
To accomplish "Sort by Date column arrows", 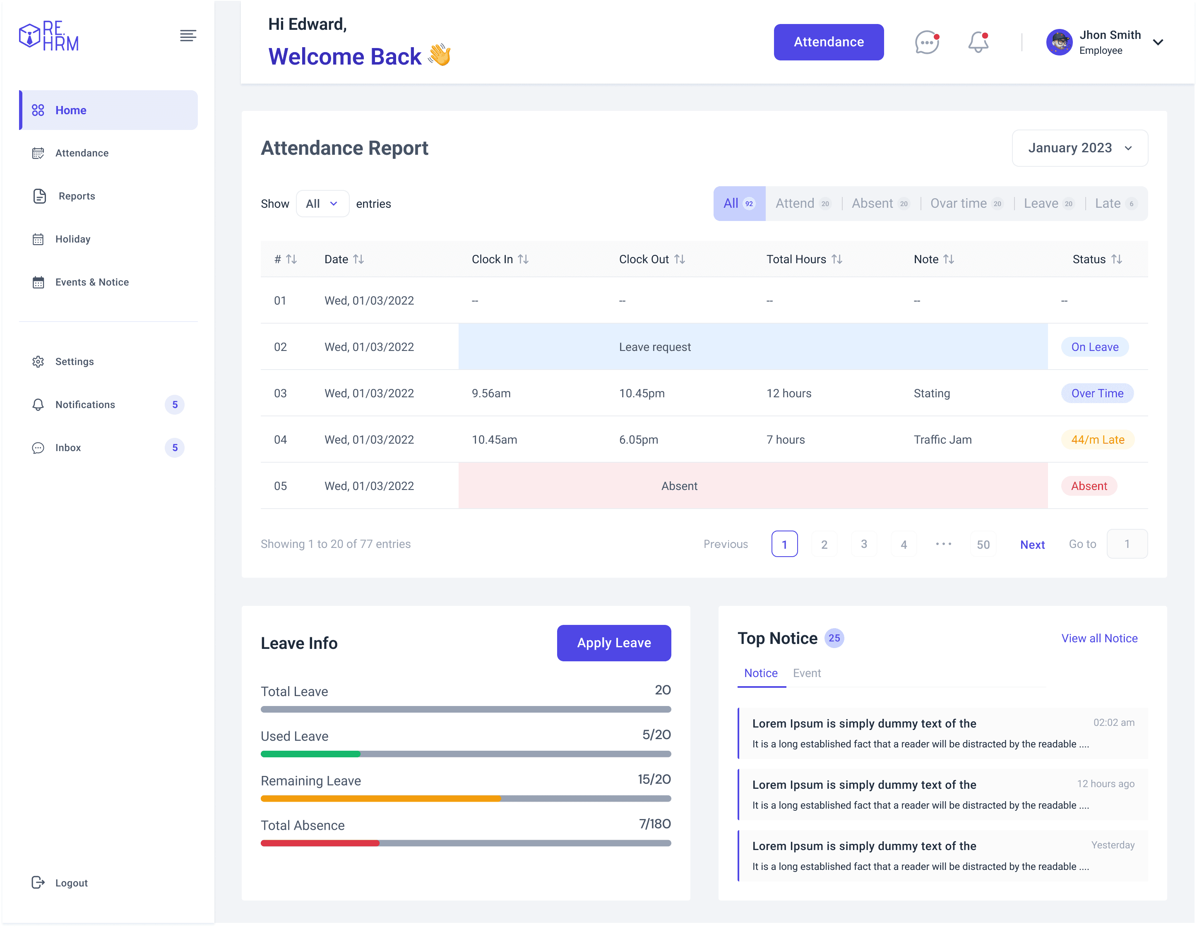I will pyautogui.click(x=358, y=259).
